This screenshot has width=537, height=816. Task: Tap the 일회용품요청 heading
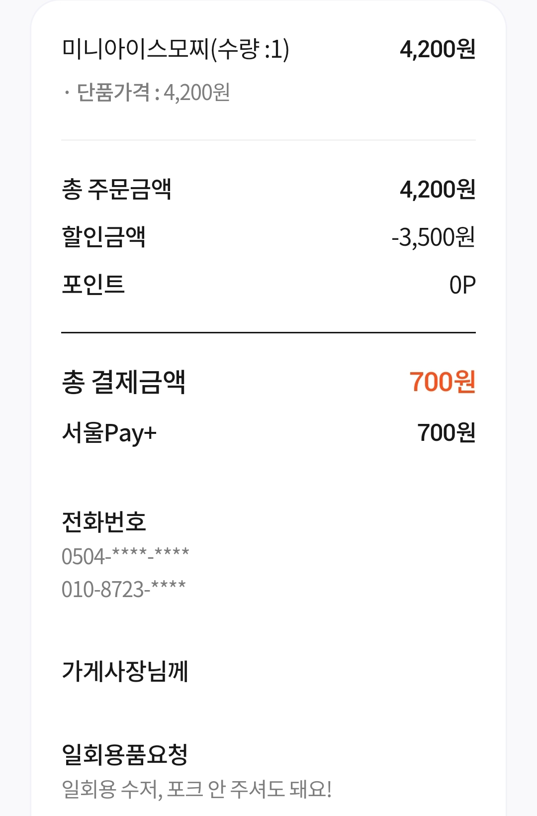[x=125, y=754]
